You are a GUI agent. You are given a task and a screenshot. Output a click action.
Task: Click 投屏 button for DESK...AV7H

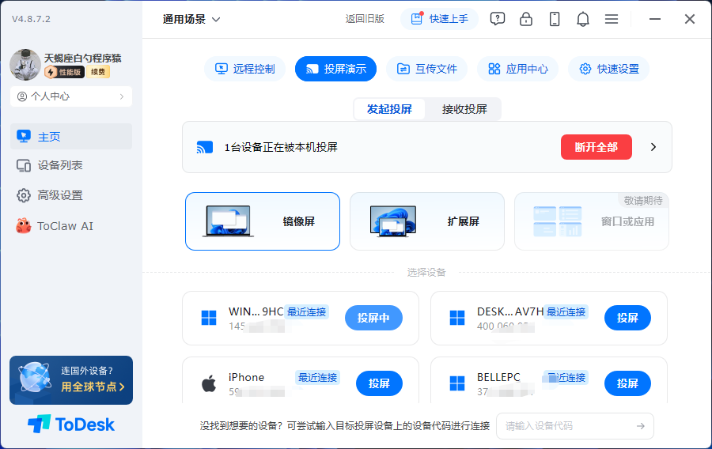627,318
